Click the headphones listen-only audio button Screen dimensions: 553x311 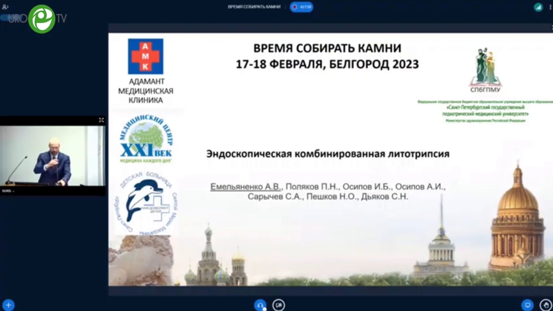tap(260, 305)
